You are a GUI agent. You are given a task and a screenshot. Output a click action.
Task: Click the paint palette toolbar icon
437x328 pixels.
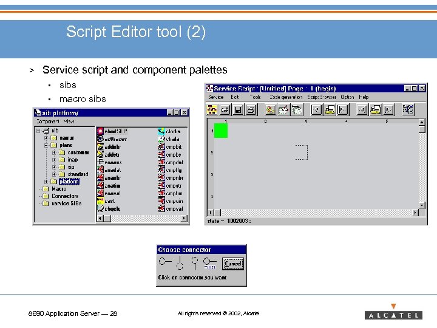[270, 109]
